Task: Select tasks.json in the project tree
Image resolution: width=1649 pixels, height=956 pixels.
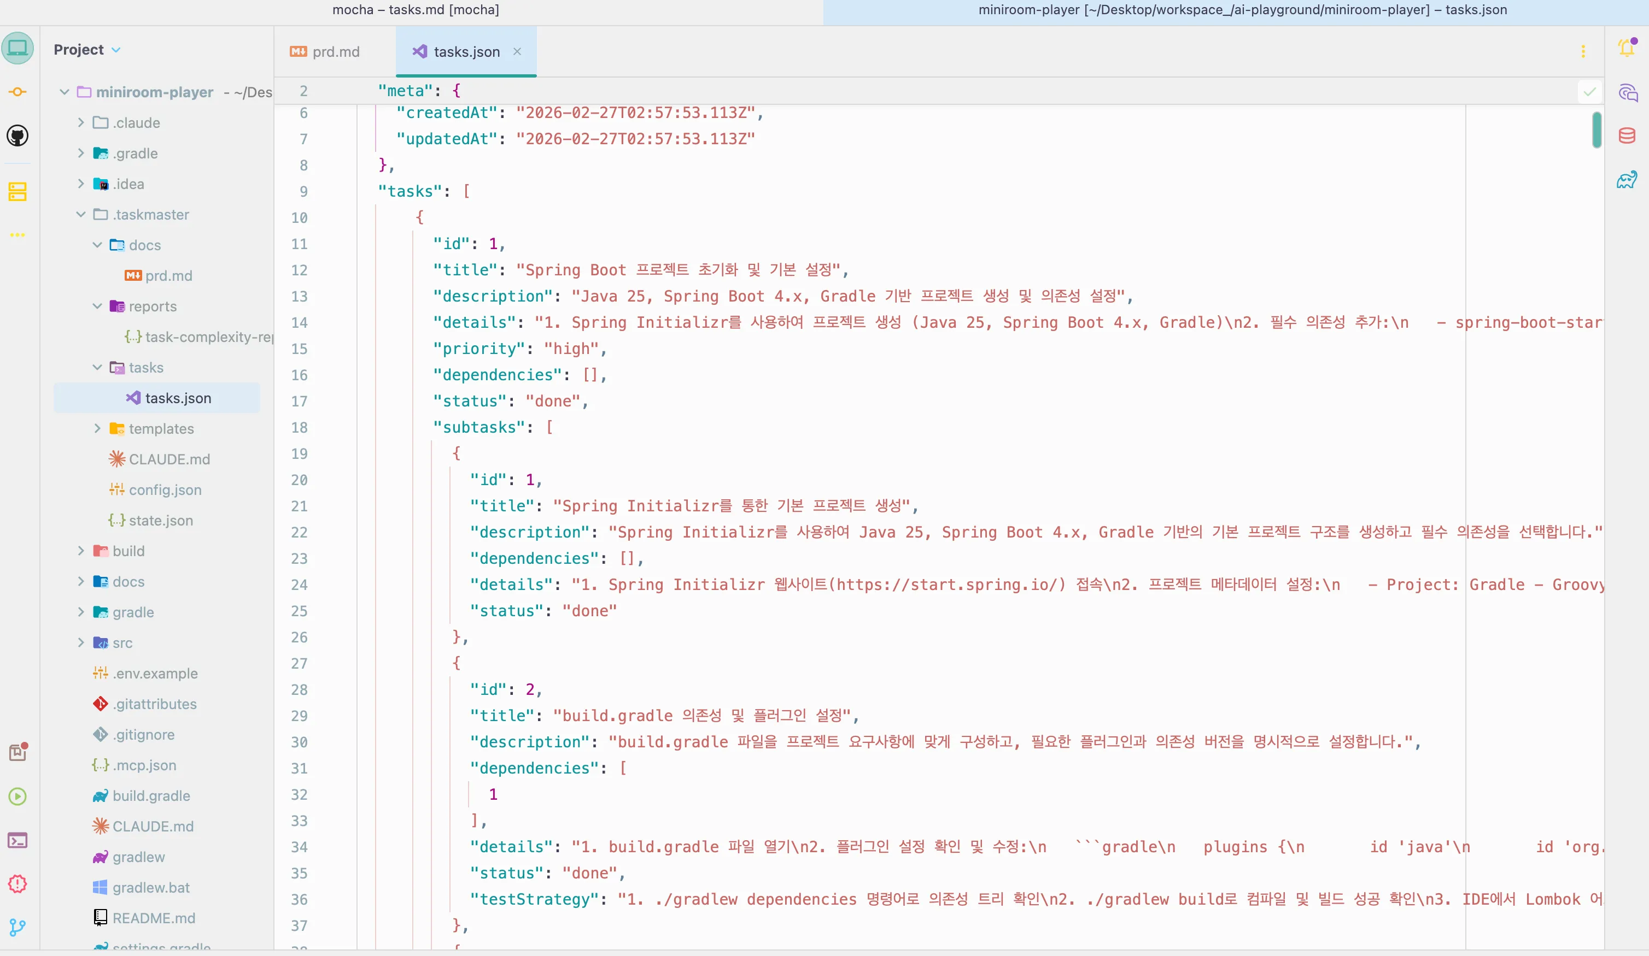Action: tap(157, 398)
